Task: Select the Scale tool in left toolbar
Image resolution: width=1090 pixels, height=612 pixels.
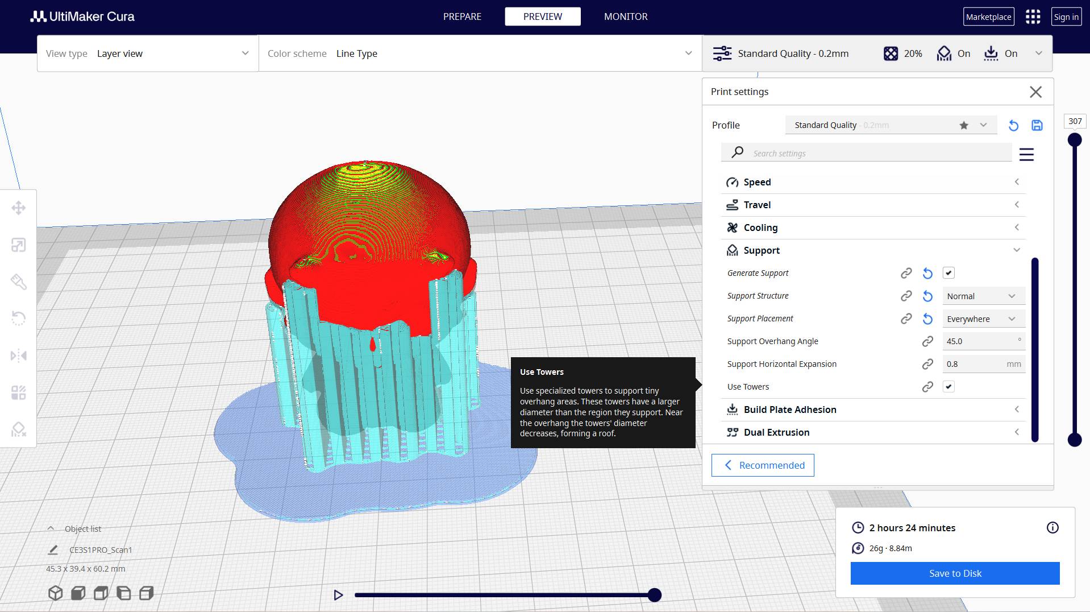Action: (x=18, y=245)
